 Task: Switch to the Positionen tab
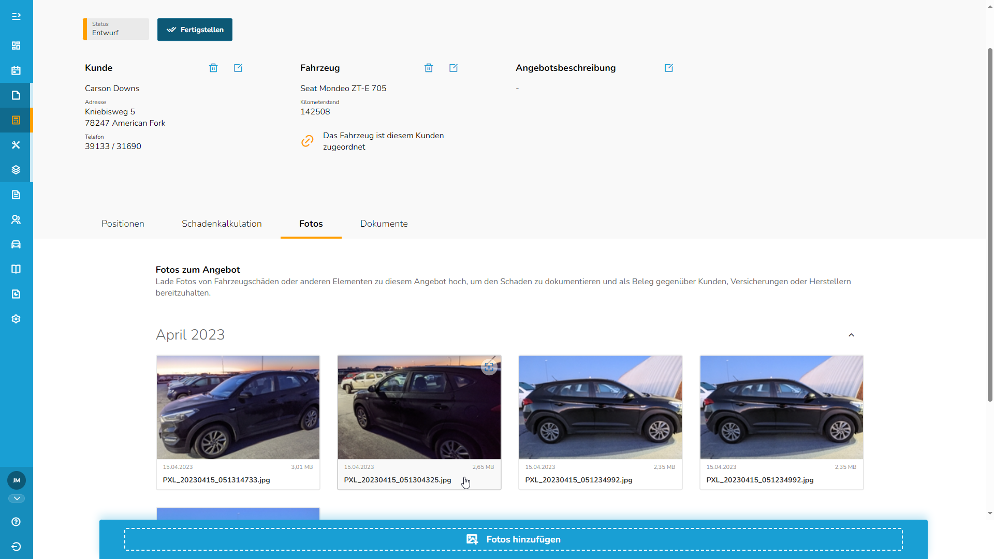pos(123,224)
